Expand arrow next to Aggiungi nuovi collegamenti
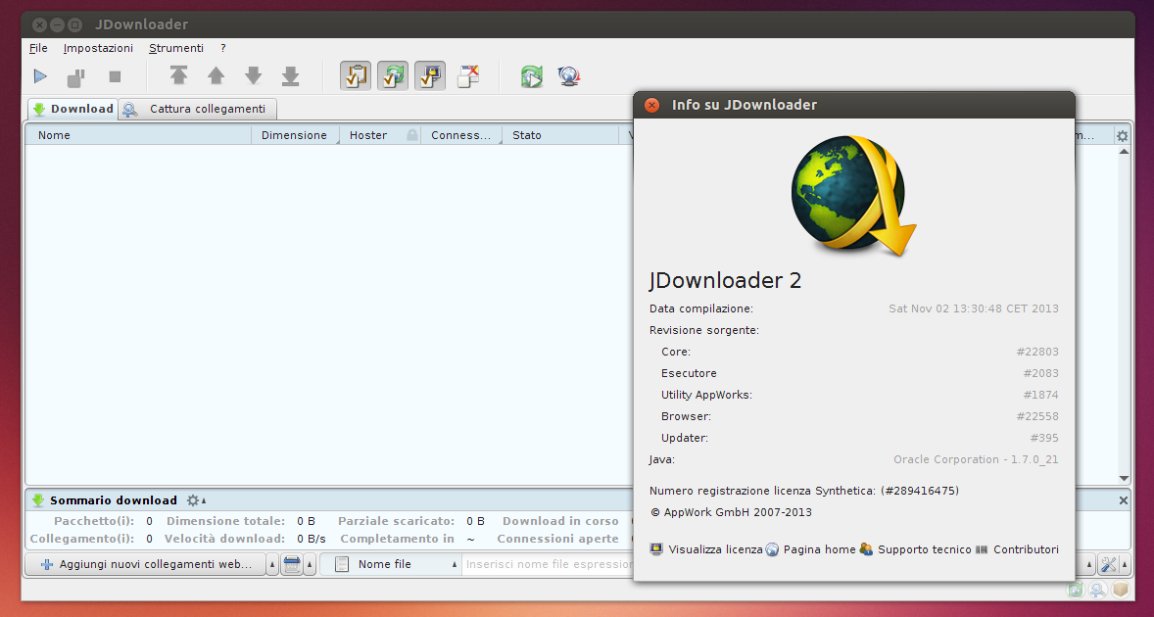 tap(272, 565)
